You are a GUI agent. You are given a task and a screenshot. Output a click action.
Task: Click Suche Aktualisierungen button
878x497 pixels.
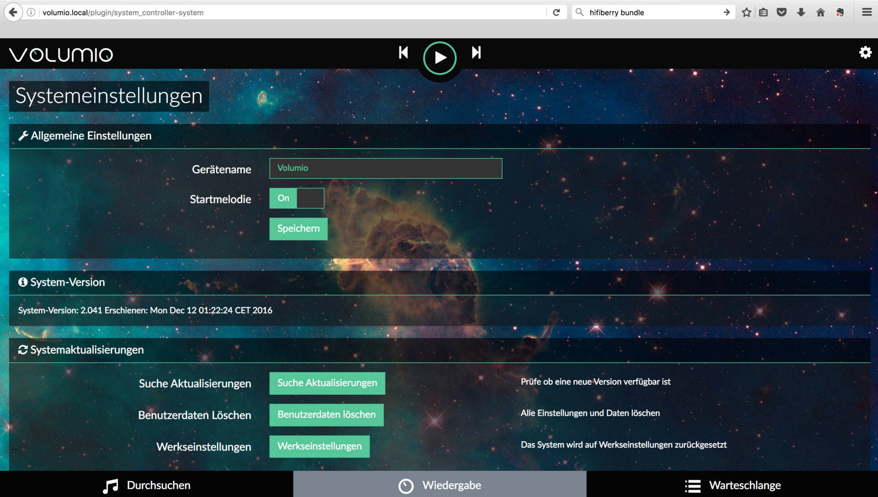pos(327,383)
